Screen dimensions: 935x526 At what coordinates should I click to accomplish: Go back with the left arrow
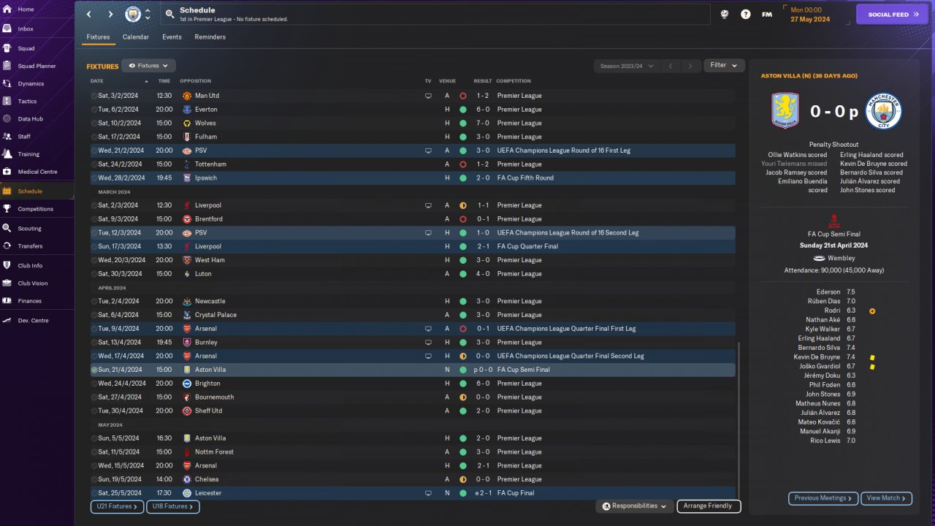[89, 14]
